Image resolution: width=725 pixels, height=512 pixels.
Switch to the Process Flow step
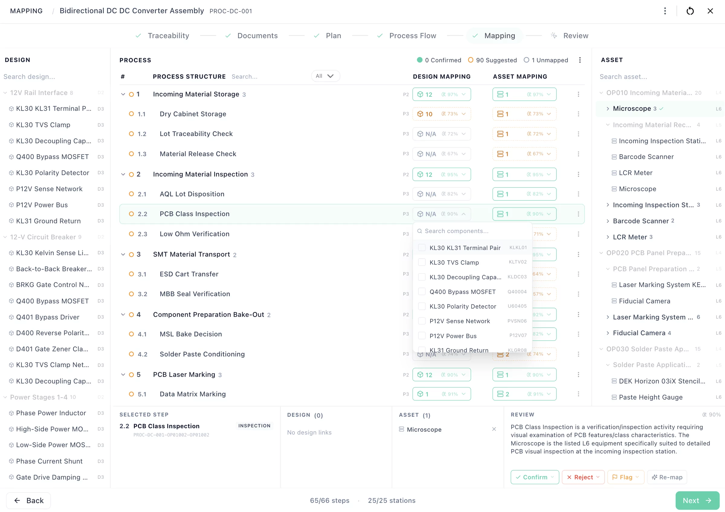pos(407,36)
